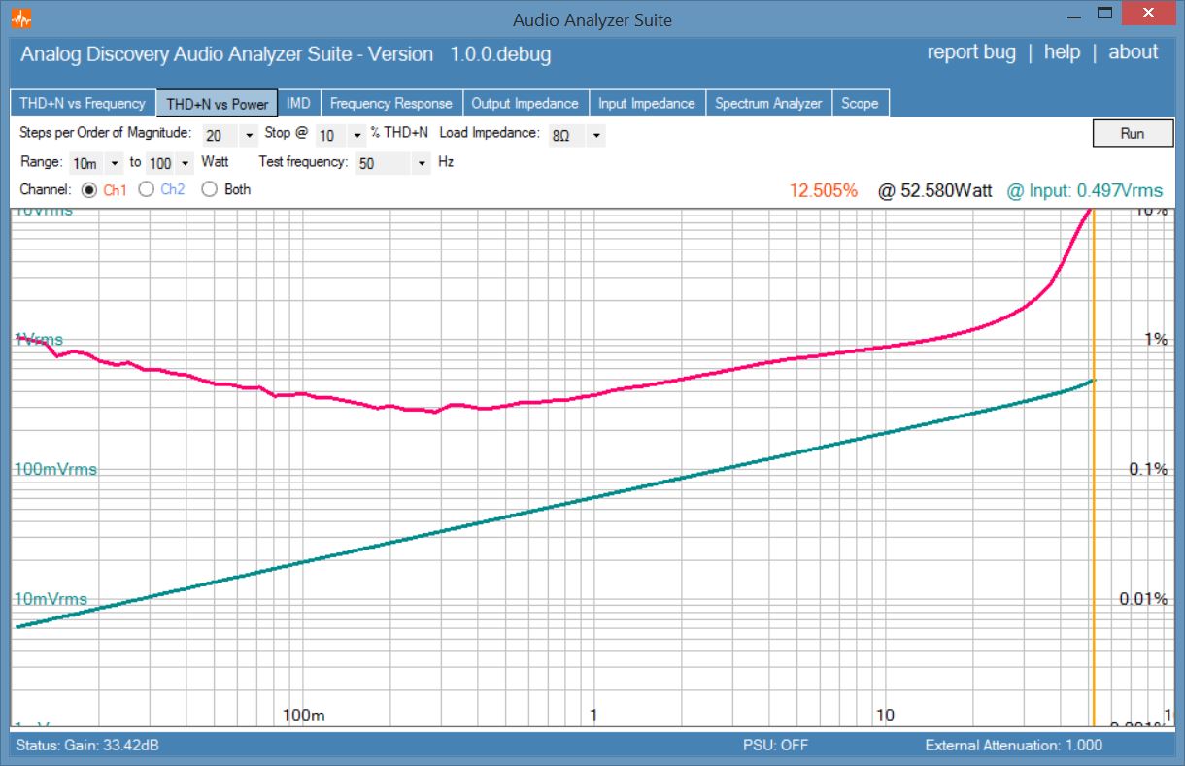The image size is (1185, 766).
Task: Close the Audio Analyzer Suite window
Action: [x=1149, y=14]
